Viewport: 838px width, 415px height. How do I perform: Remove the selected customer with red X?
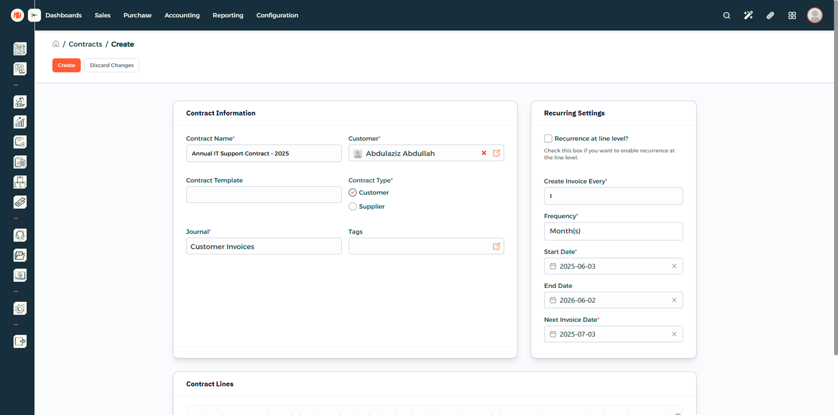point(484,153)
